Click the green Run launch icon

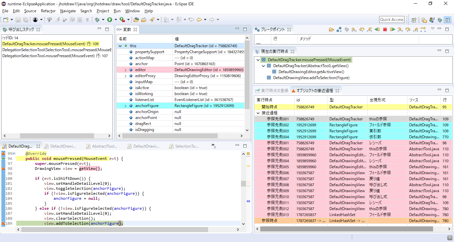pyautogui.click(x=110, y=20)
